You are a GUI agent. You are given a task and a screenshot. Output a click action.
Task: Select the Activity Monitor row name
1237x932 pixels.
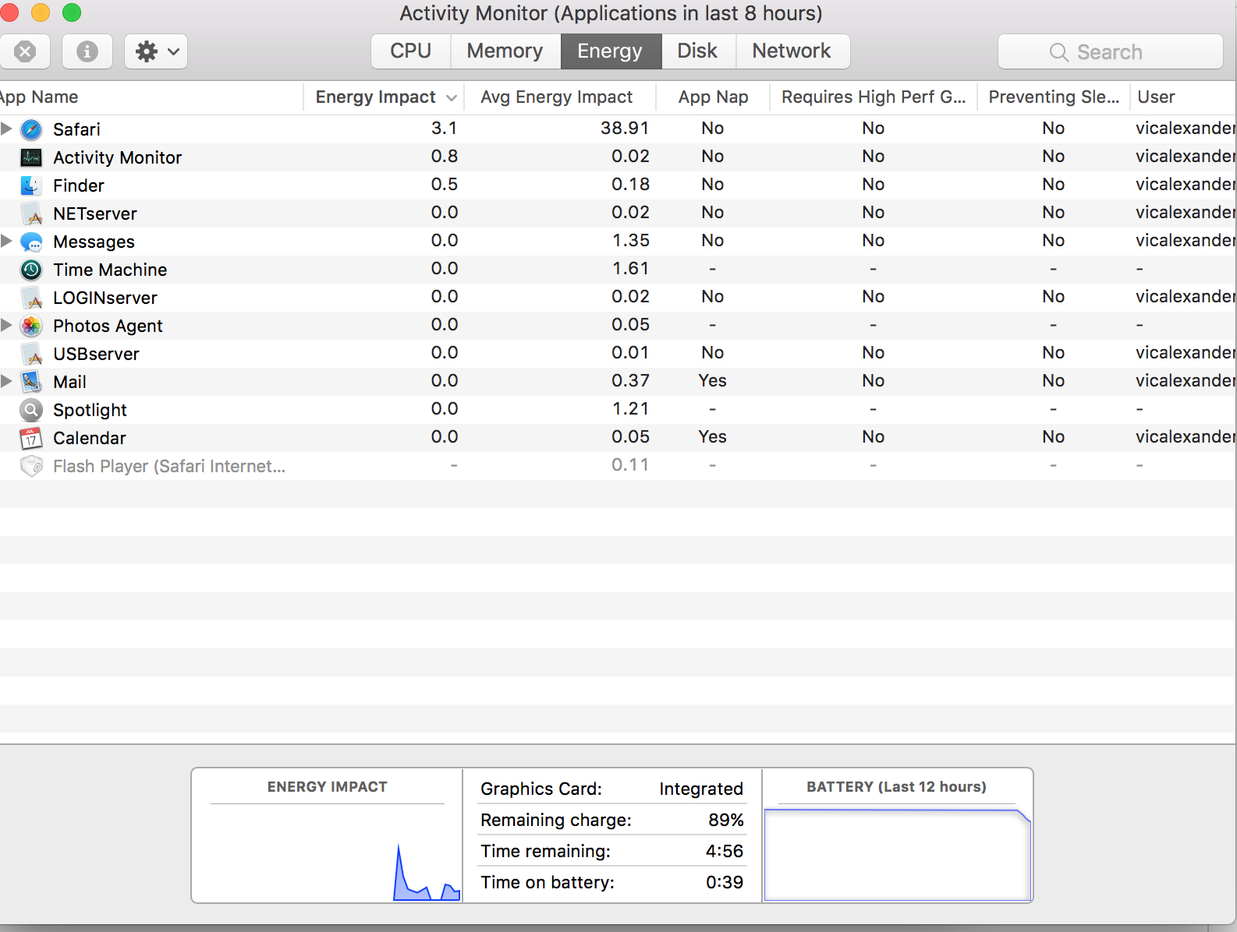117,157
